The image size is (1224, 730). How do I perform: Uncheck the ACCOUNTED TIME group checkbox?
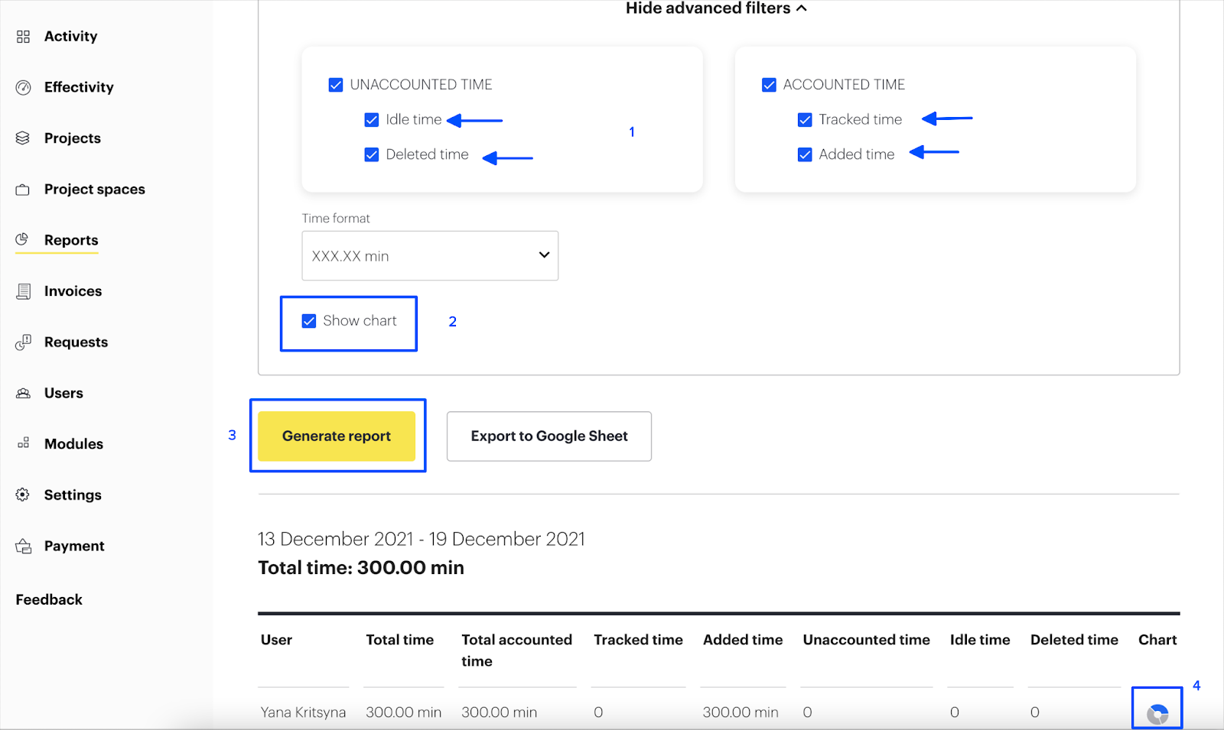click(769, 85)
